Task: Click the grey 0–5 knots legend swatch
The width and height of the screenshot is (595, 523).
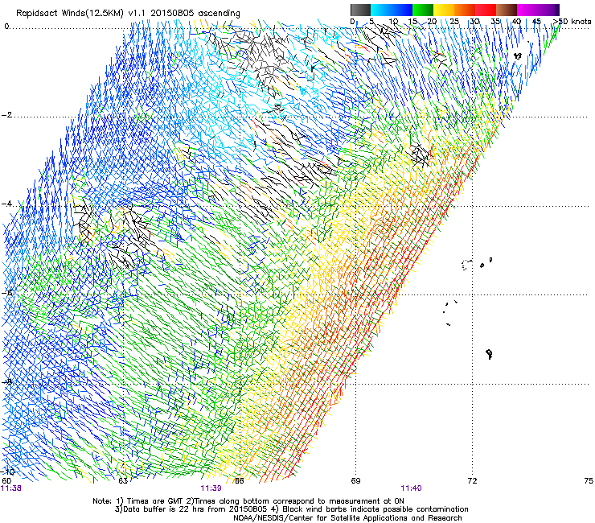Action: point(360,10)
